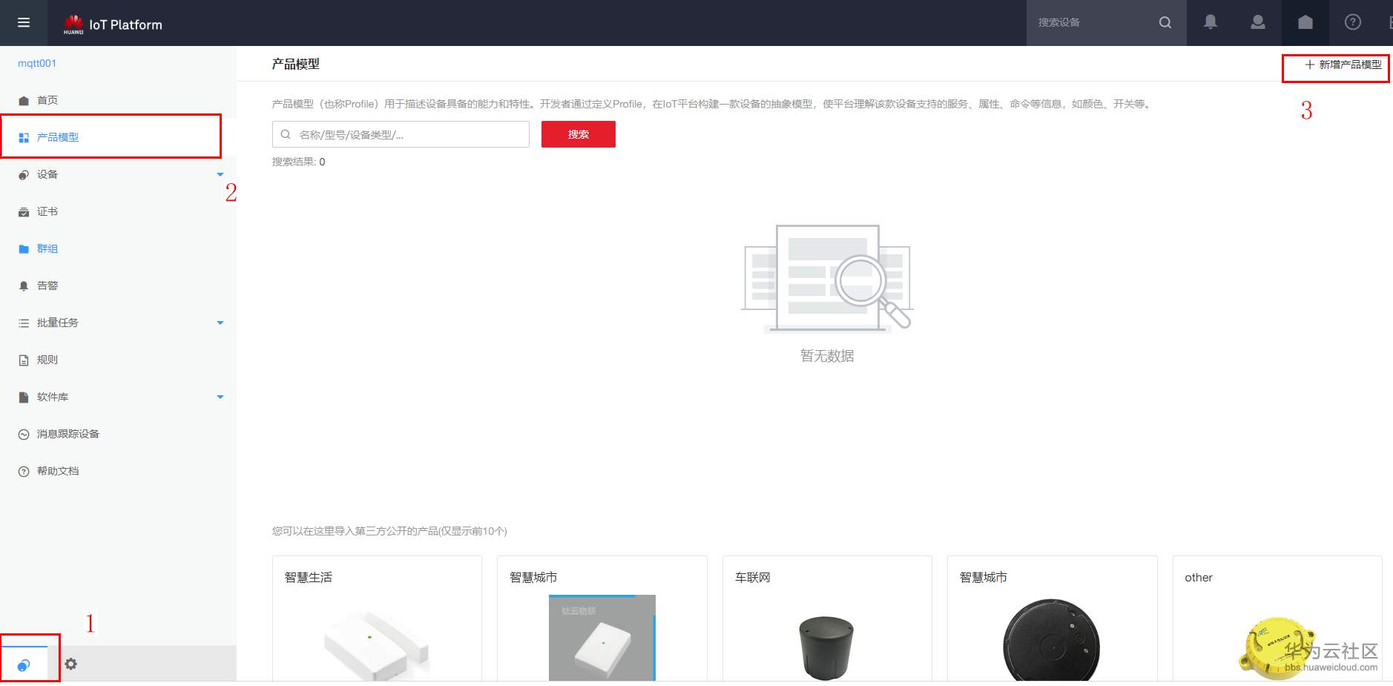
Task: Click the 消息跟踪设备 icon in sidebar
Action: tap(24, 434)
